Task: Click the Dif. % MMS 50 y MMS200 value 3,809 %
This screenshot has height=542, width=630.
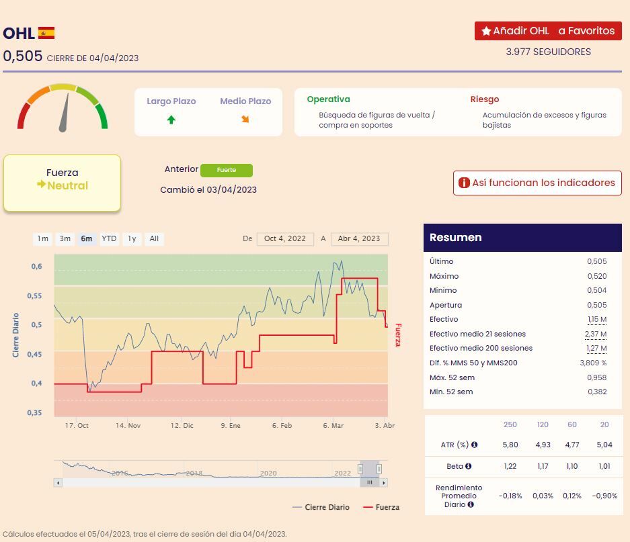Action: coord(593,363)
